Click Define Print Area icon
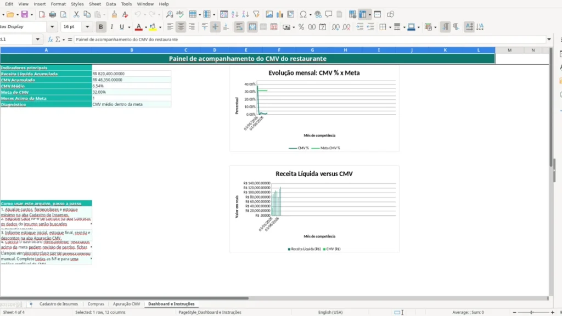Screen dimensions: 562x316 tap(352, 14)
